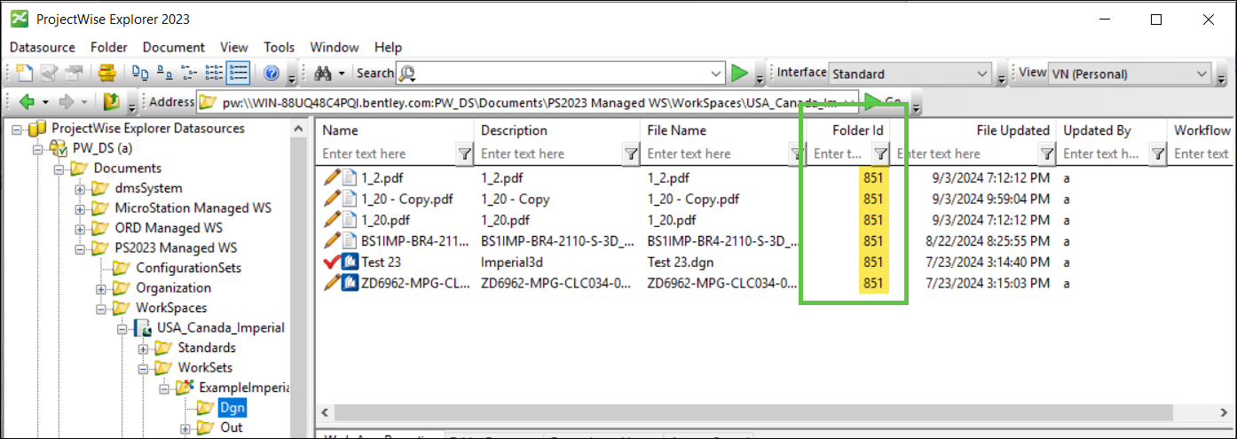The width and height of the screenshot is (1237, 439).
Task: Open the Folder menu
Action: pos(109,47)
